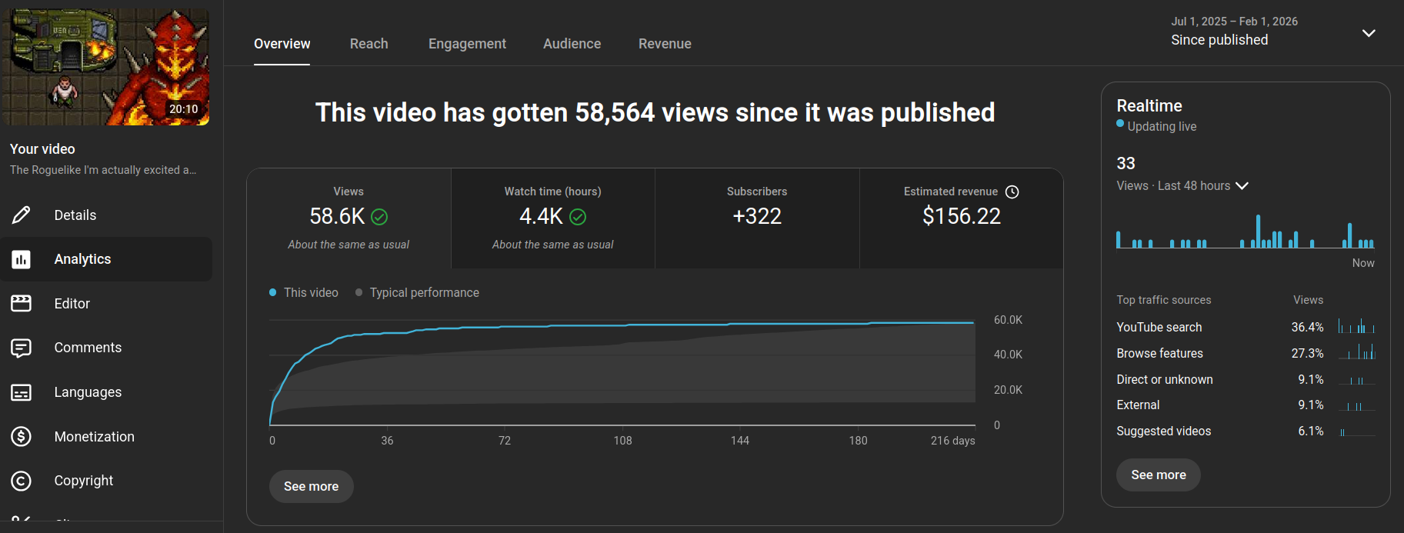
Task: Click See more below the views chart
Action: [x=311, y=486]
